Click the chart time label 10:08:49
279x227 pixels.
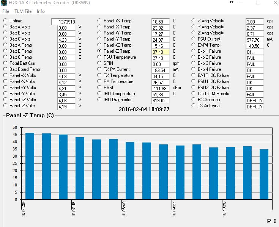pyautogui.click(x=124, y=209)
